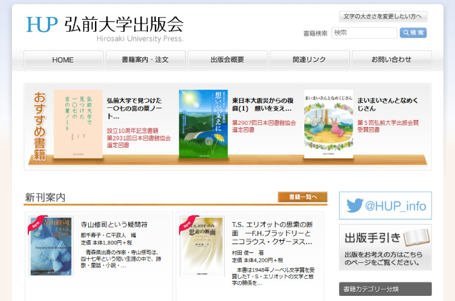This screenshot has width=455, height=301.
Task: Open the 想いを支えに landscape book cover
Action: coord(204,124)
